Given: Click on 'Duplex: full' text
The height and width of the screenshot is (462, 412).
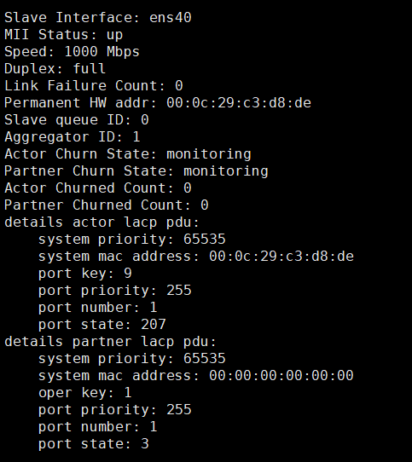Looking at the screenshot, I should coord(55,69).
